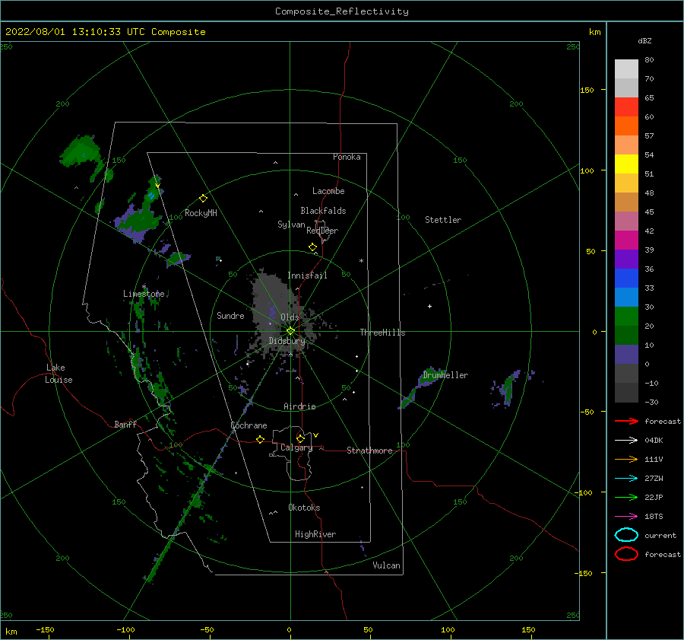Select the yellow 51-54 dBZ swatch

click(626, 164)
